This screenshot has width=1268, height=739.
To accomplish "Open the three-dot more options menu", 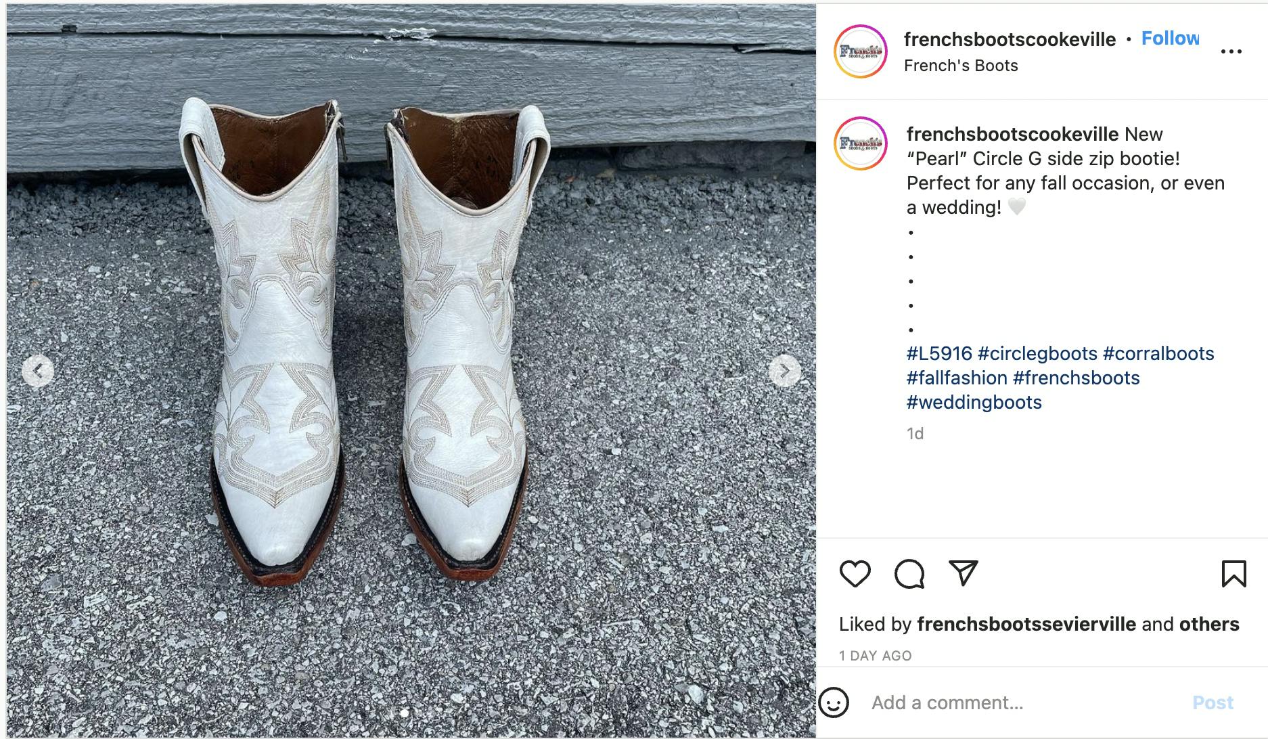I will pos(1231,51).
